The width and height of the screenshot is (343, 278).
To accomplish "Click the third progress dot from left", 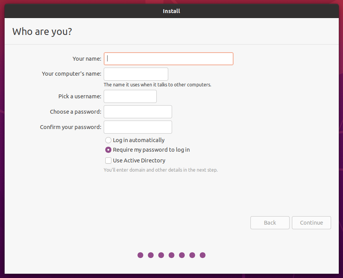I will 161,255.
